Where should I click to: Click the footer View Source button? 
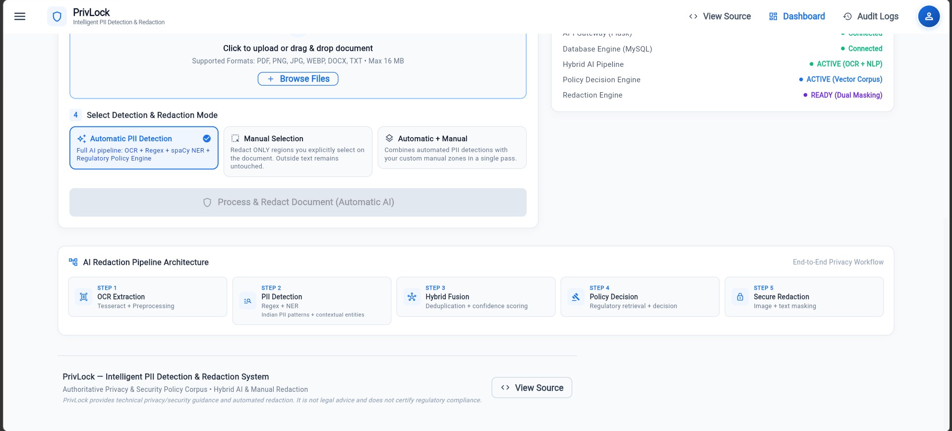click(532, 387)
